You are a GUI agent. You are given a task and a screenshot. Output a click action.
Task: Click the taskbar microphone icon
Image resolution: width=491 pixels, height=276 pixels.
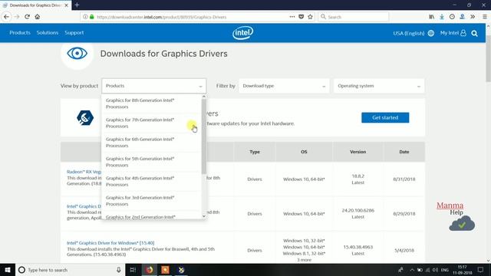pos(119,270)
